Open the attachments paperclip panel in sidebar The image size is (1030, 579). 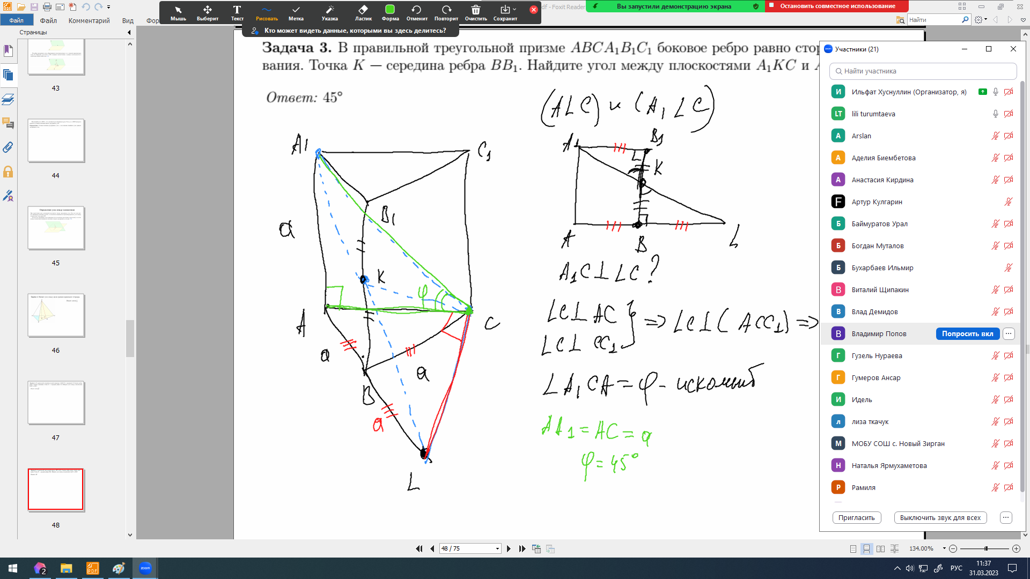[8, 147]
